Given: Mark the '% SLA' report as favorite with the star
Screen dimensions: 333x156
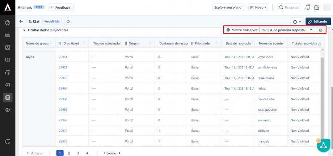Looking at the screenshot, I should tap(68, 21).
